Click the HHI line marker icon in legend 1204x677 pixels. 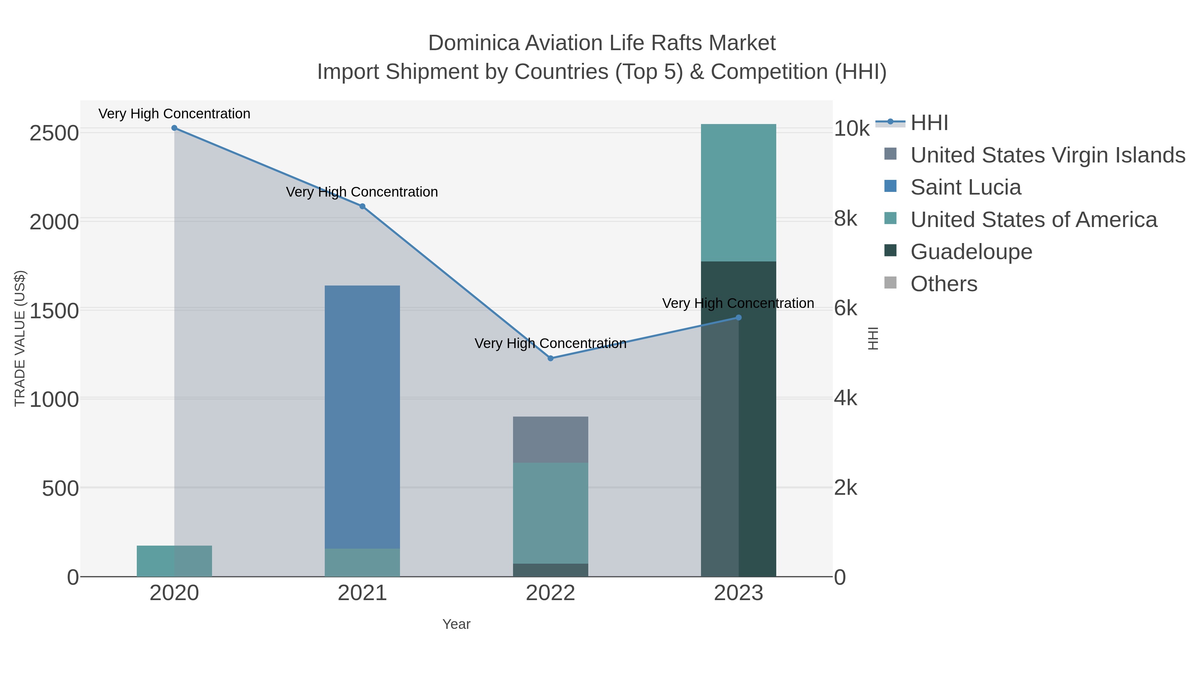[890, 122]
